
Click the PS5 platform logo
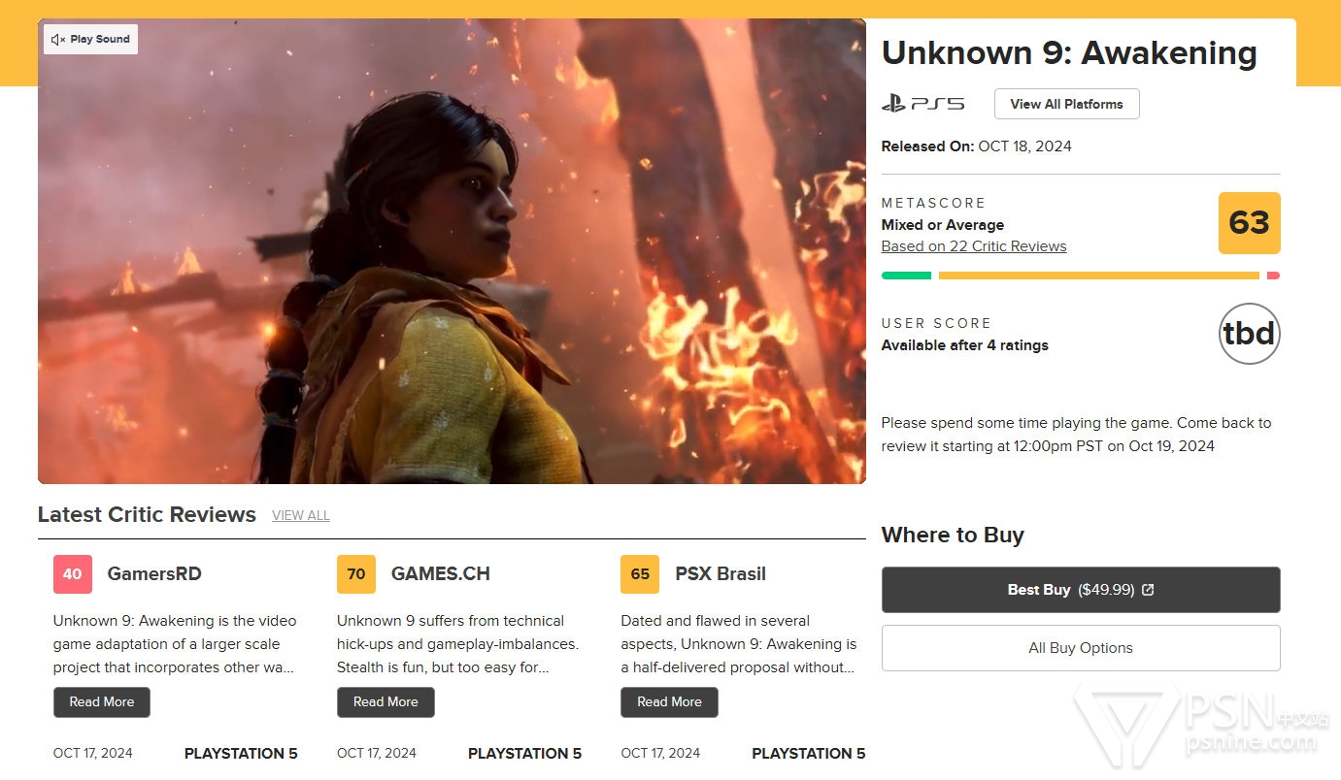923,104
